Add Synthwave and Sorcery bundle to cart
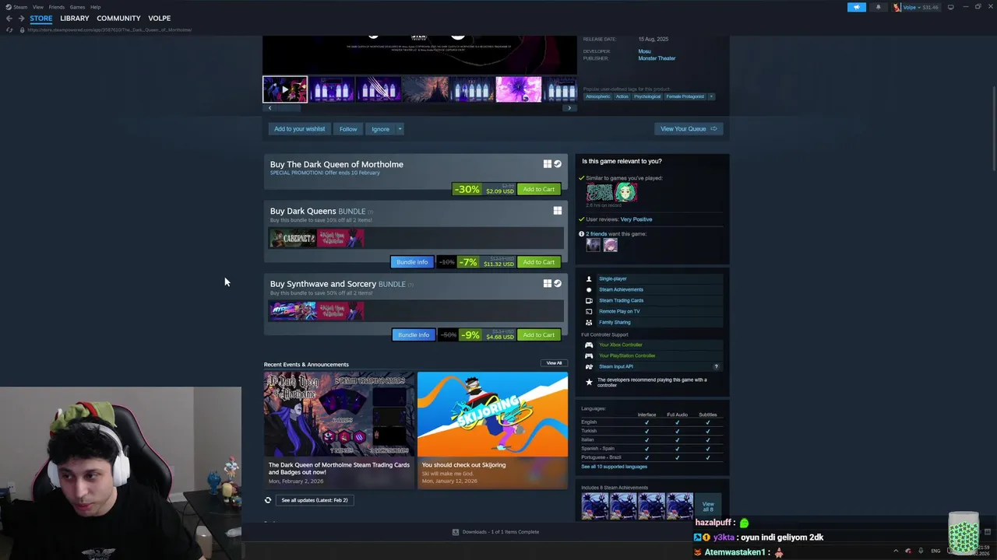This screenshot has width=997, height=560. tap(539, 335)
